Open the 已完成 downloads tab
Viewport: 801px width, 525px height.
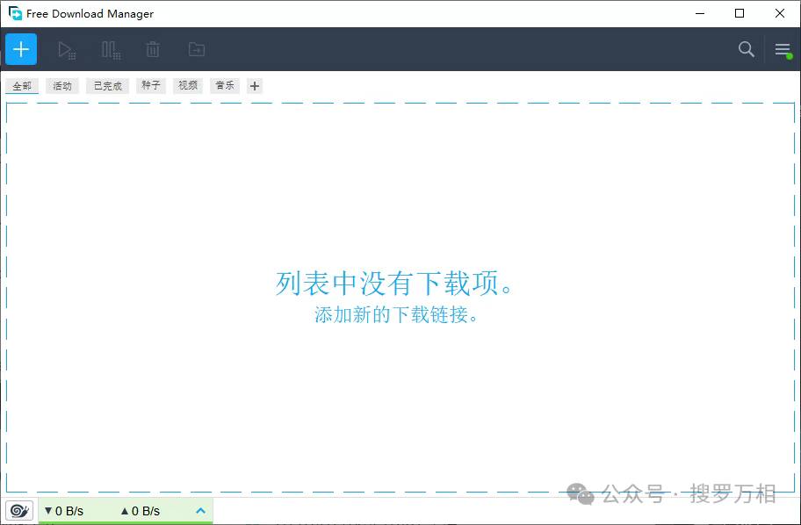[x=106, y=85]
